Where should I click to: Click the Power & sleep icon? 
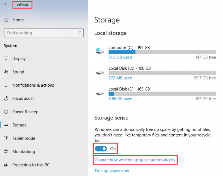6,112
